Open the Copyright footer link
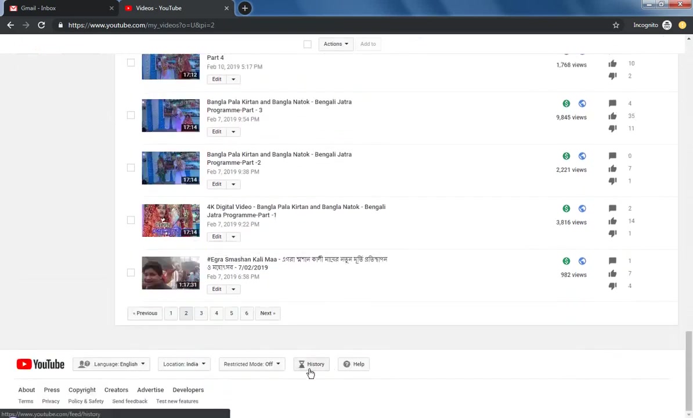The height and width of the screenshot is (418, 693). [x=82, y=390]
